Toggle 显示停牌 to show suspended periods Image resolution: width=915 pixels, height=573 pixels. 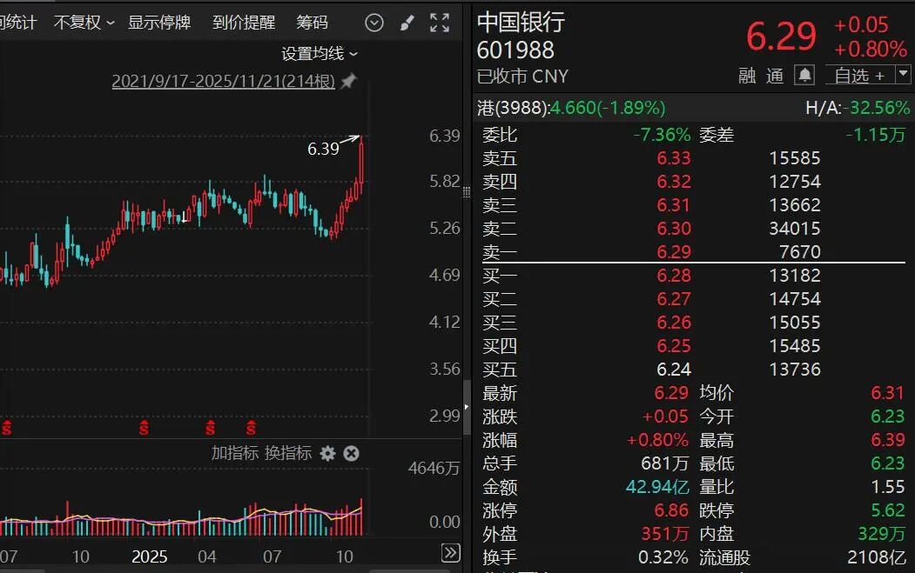point(160,23)
